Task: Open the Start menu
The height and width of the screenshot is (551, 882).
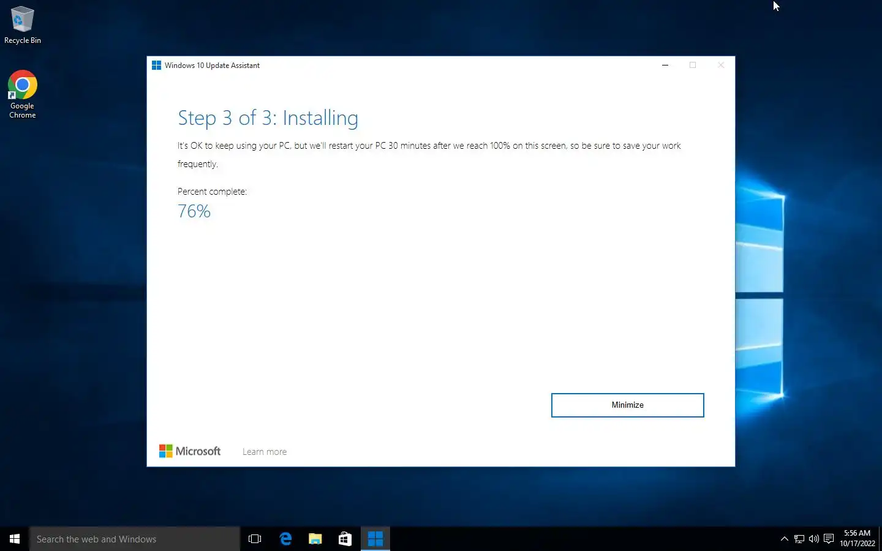Action: pos(15,539)
